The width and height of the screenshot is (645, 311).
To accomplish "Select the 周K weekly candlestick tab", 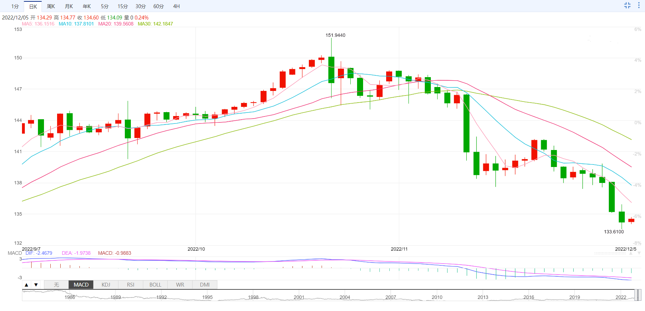I will [x=51, y=6].
